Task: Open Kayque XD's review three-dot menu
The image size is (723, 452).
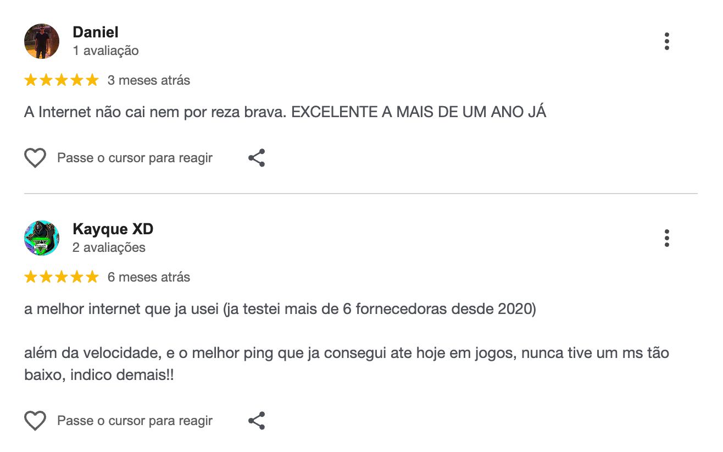Action: 666,238
